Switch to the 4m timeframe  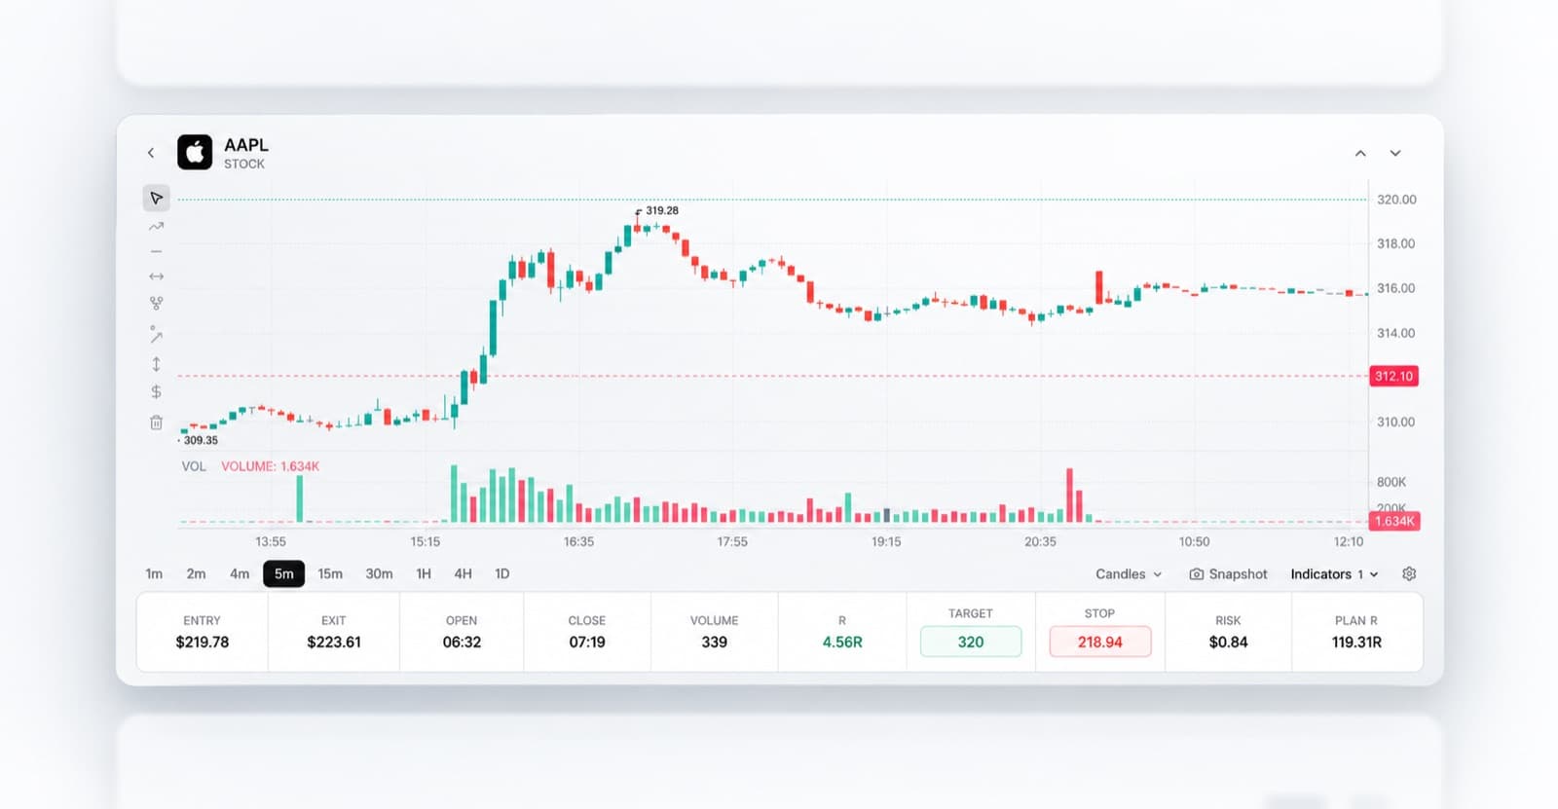(x=240, y=574)
